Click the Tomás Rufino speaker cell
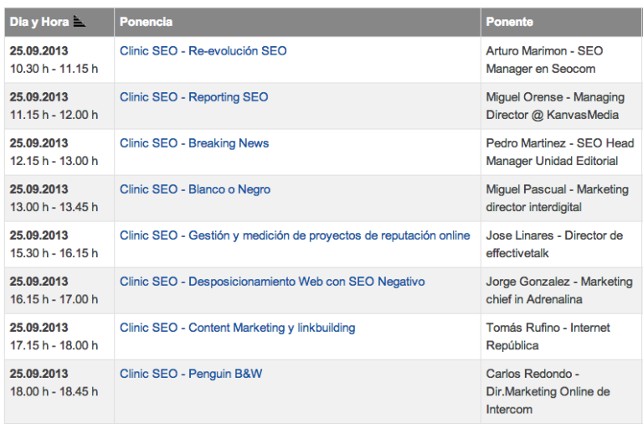Viewport: 643px width, 424px height. [x=562, y=337]
